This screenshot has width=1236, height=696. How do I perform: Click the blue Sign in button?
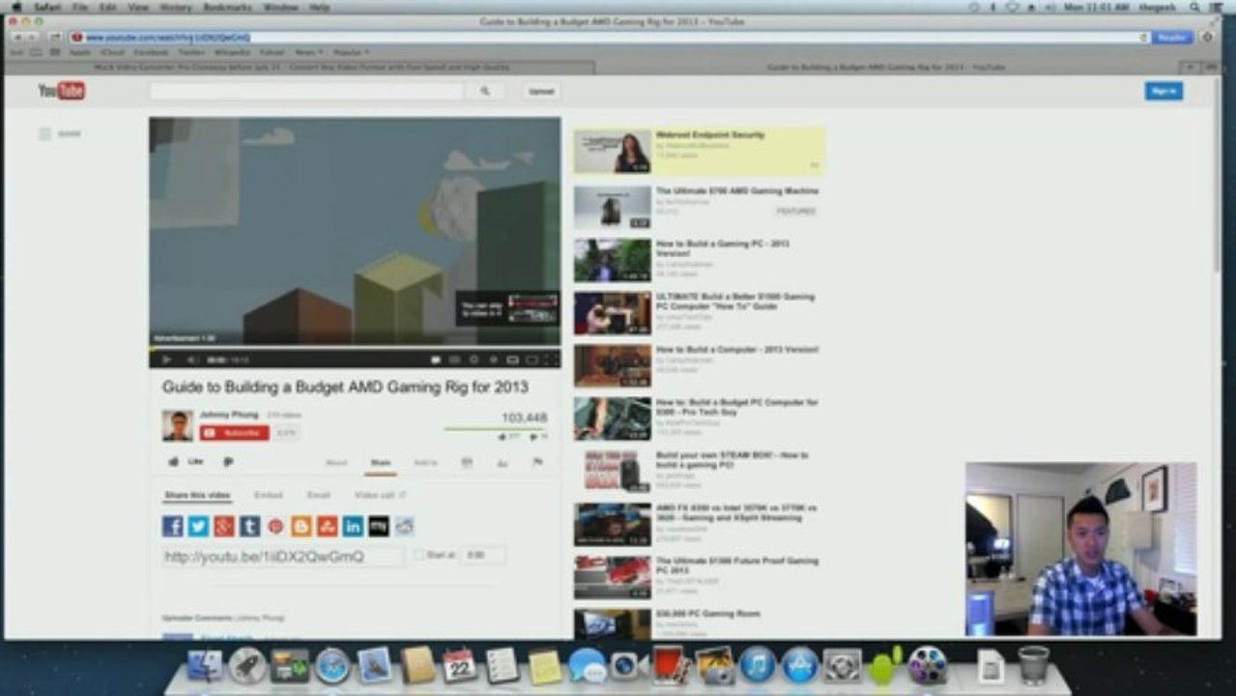[x=1164, y=91]
